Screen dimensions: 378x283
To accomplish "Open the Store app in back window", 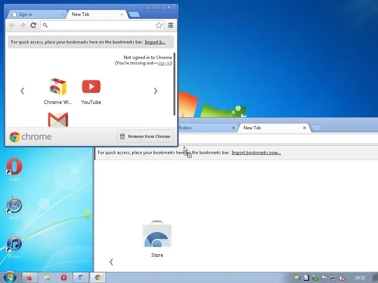I will 157,239.
